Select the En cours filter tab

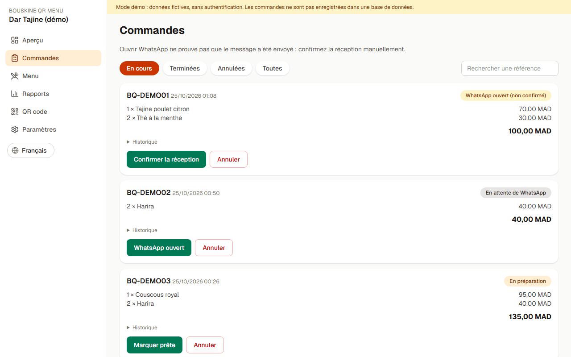[x=139, y=68]
